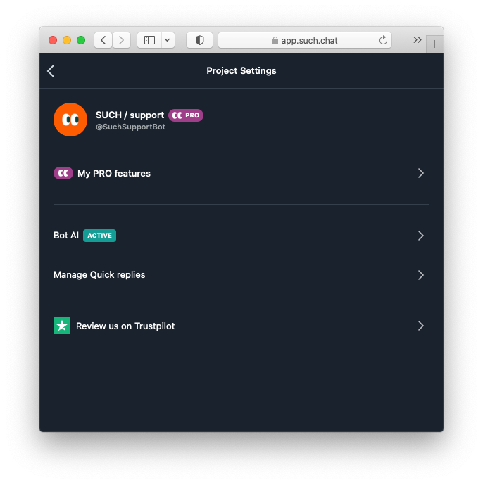Expand My PRO features with its chevron
483x484 pixels.
click(420, 173)
